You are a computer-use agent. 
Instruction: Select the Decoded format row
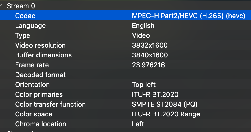40,75
